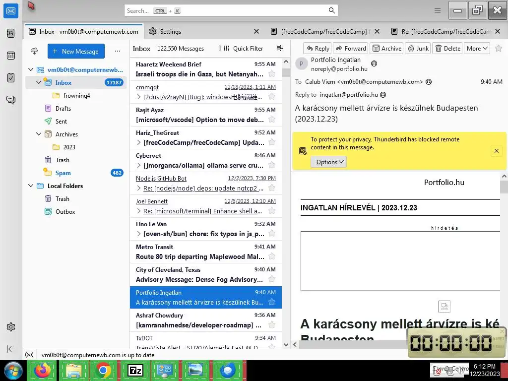Click the Thunderbird taskbar icon

[228, 370]
